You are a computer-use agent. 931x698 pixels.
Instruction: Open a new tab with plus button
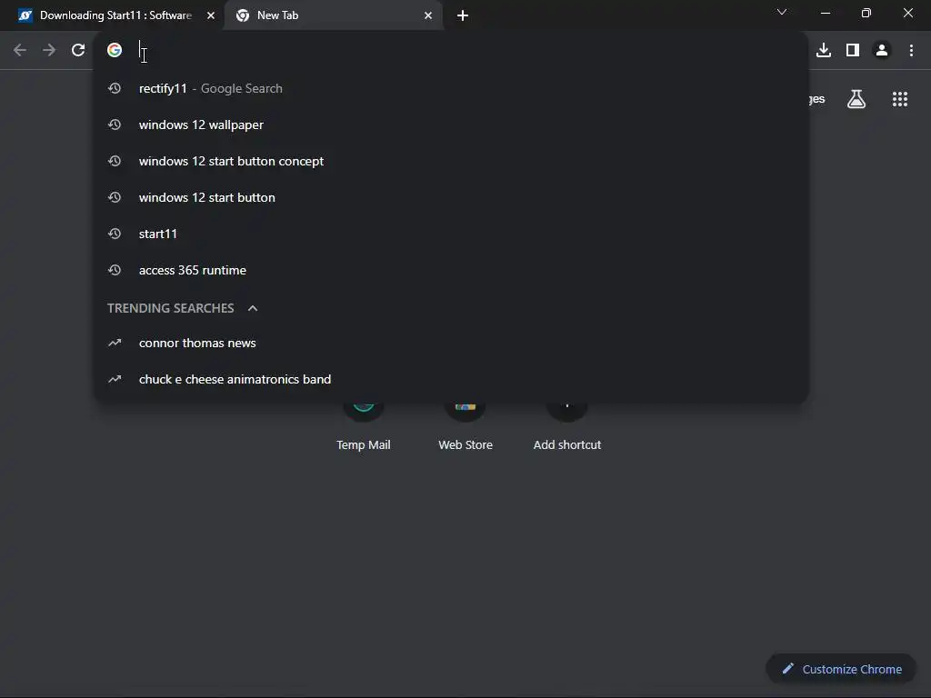point(463,15)
